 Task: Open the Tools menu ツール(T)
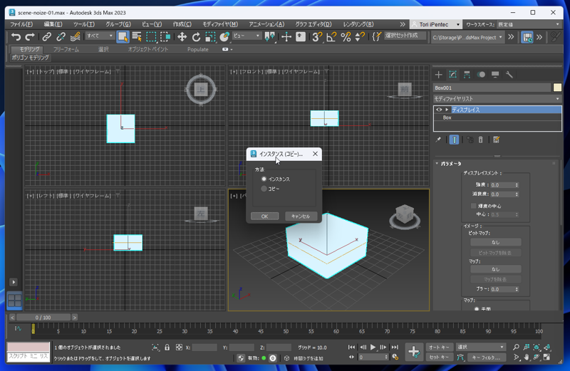[x=84, y=24]
